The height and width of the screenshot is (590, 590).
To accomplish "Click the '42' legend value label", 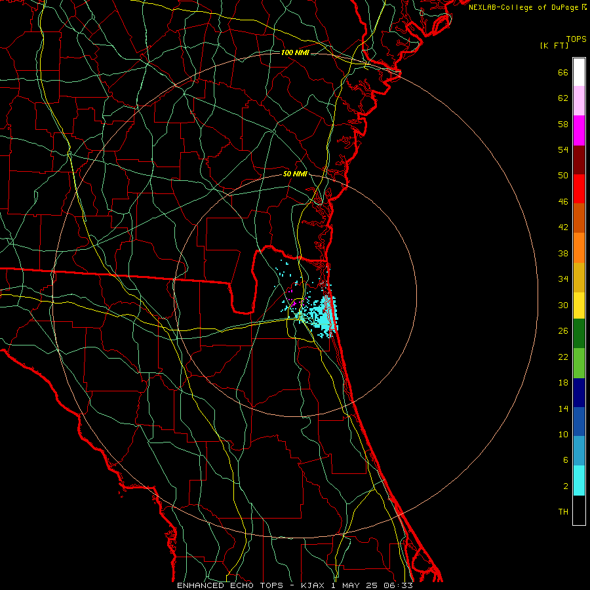I will [x=563, y=227].
